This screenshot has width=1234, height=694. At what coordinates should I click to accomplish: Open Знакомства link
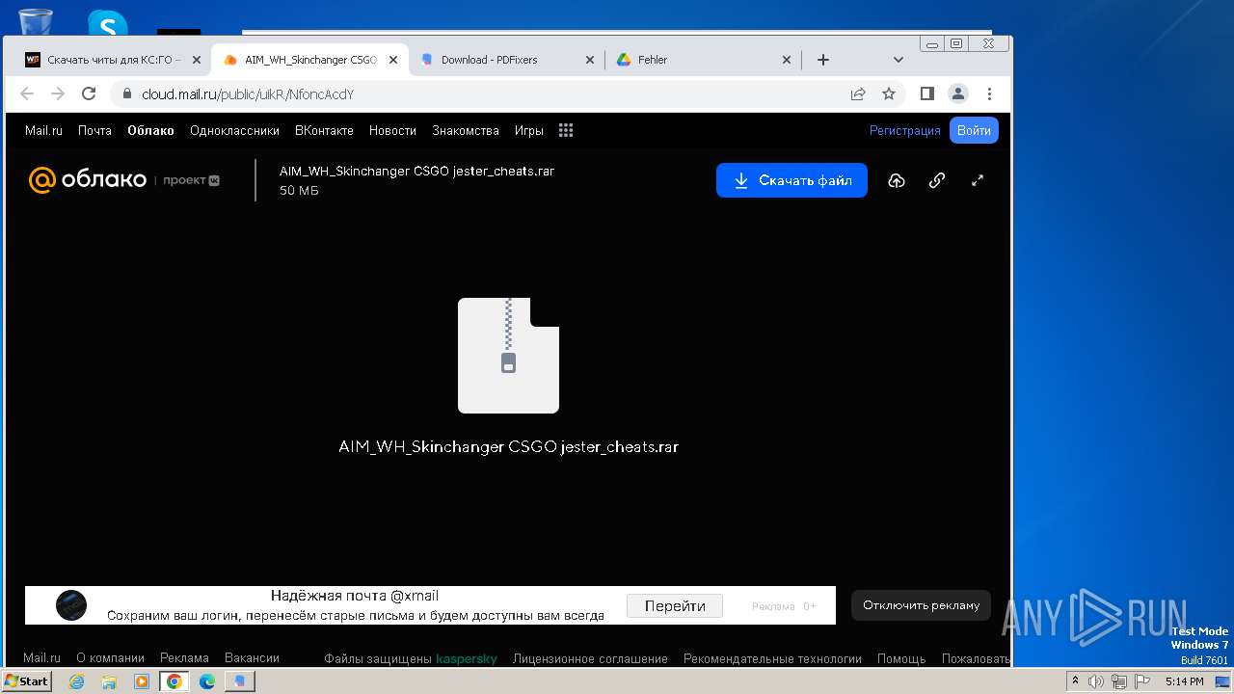coord(466,130)
